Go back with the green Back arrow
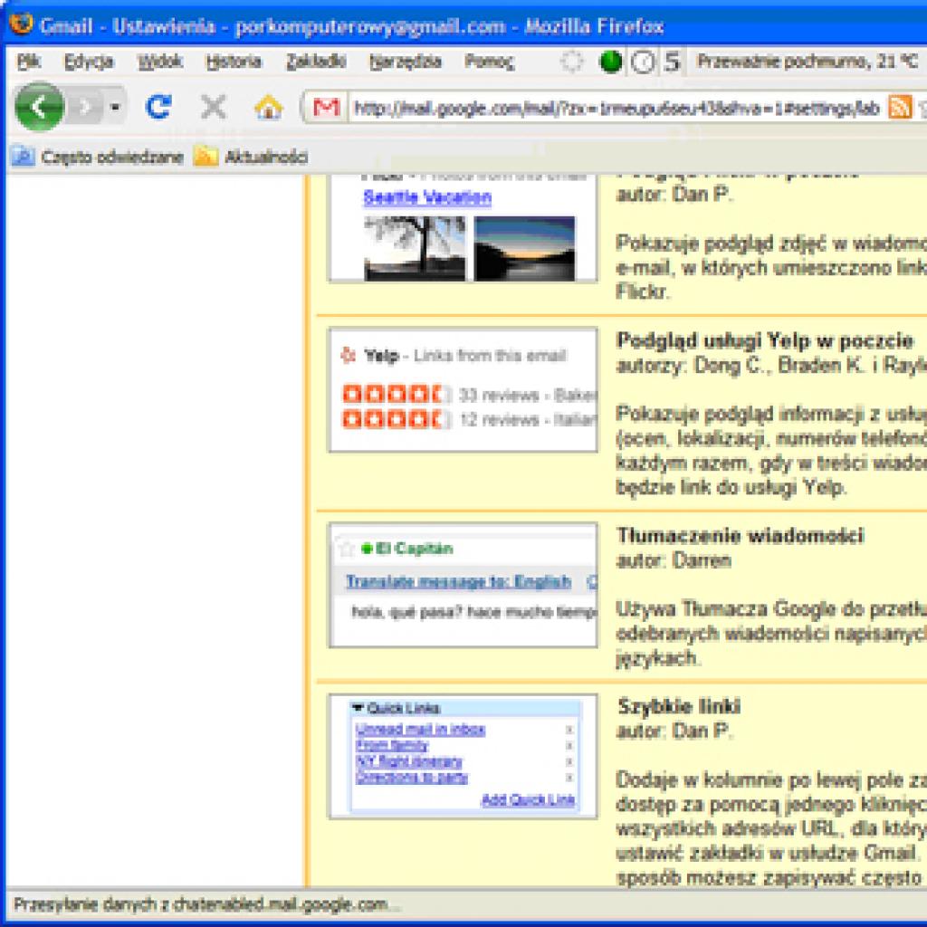The height and width of the screenshot is (927, 927). pos(39,107)
